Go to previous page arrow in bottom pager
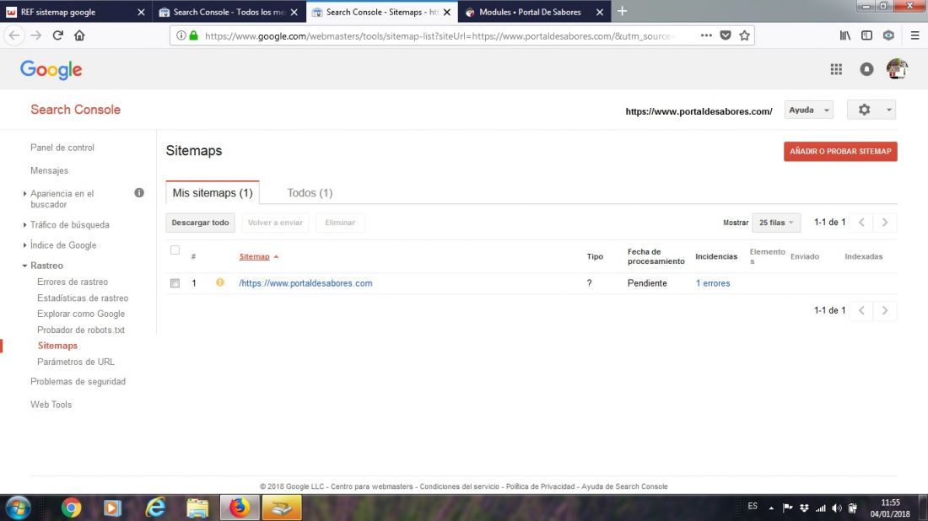 (861, 310)
